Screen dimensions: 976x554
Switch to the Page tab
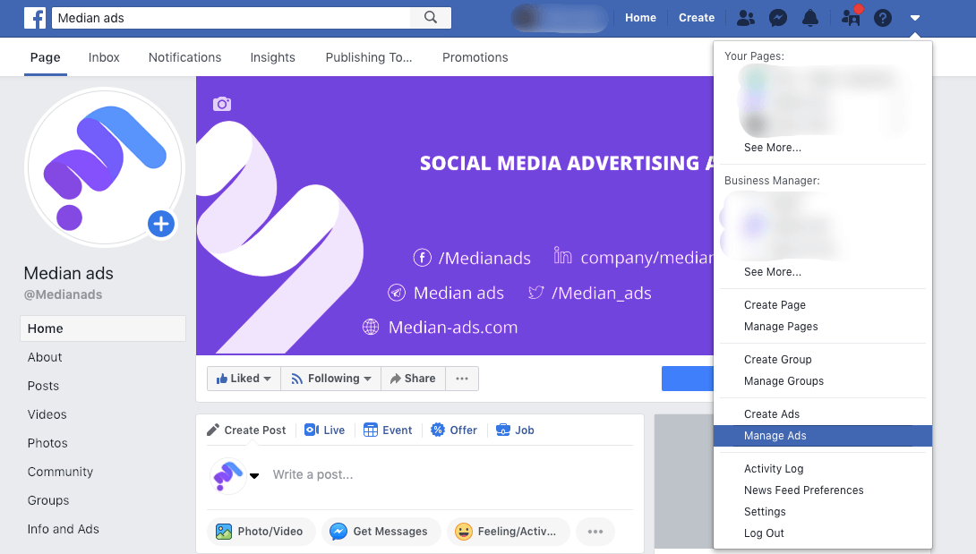46,57
